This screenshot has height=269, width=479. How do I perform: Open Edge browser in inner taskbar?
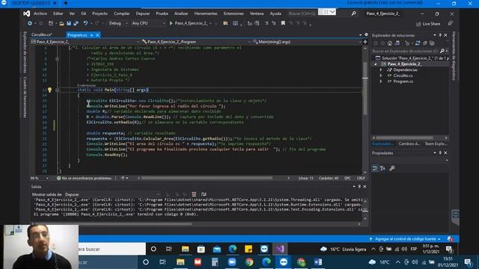pyautogui.click(x=233, y=249)
